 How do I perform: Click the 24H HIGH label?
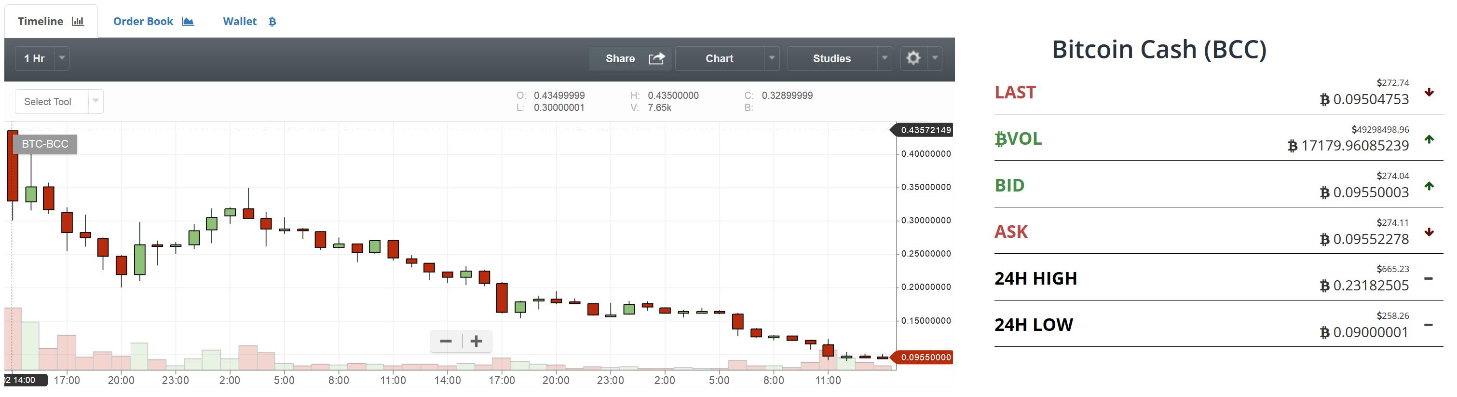tap(1036, 278)
